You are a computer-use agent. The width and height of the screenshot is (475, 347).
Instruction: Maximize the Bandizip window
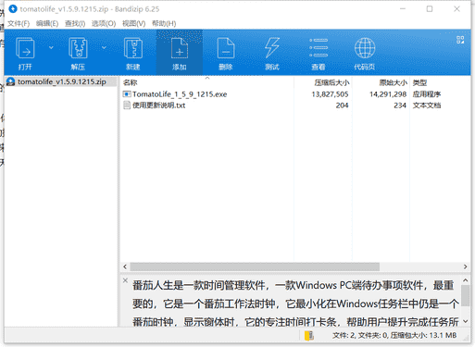point(430,9)
